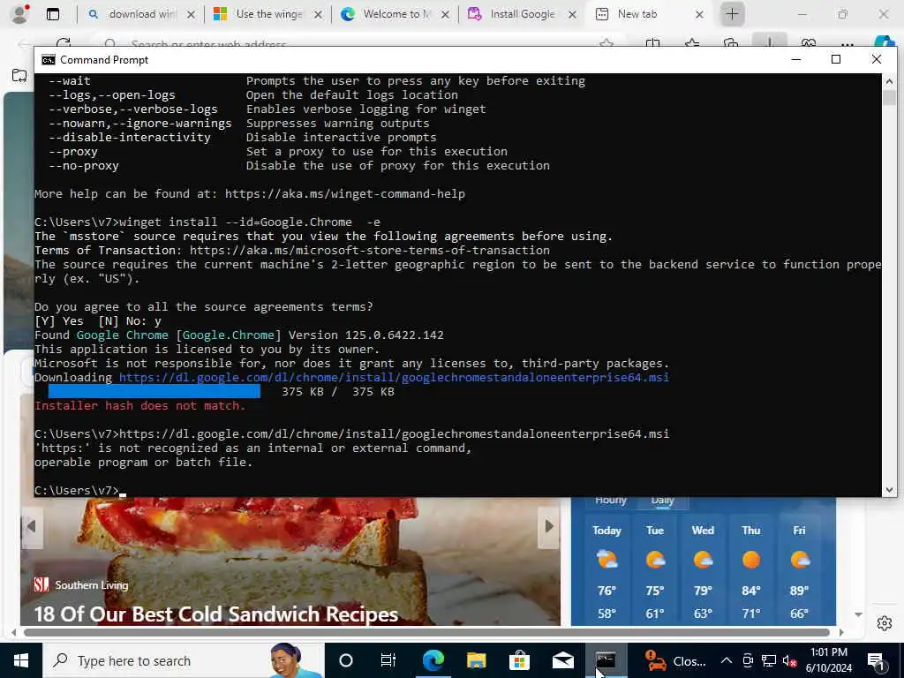Click the Southern Living source label
Image resolution: width=904 pixels, height=678 pixels.
click(x=81, y=585)
